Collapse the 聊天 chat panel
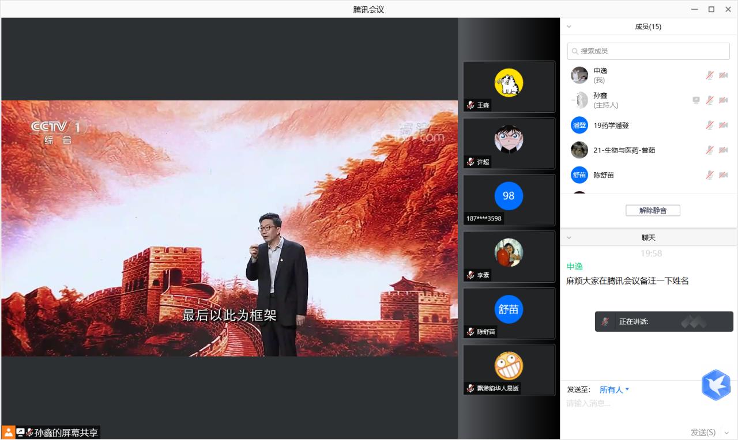 (568, 237)
